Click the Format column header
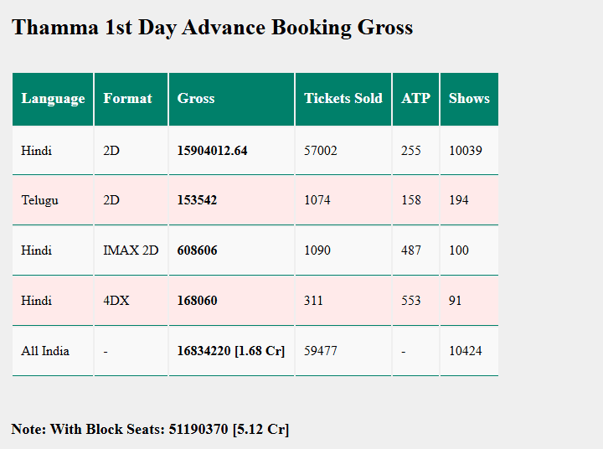Viewport: 603px width, 449px height. pyautogui.click(x=127, y=99)
